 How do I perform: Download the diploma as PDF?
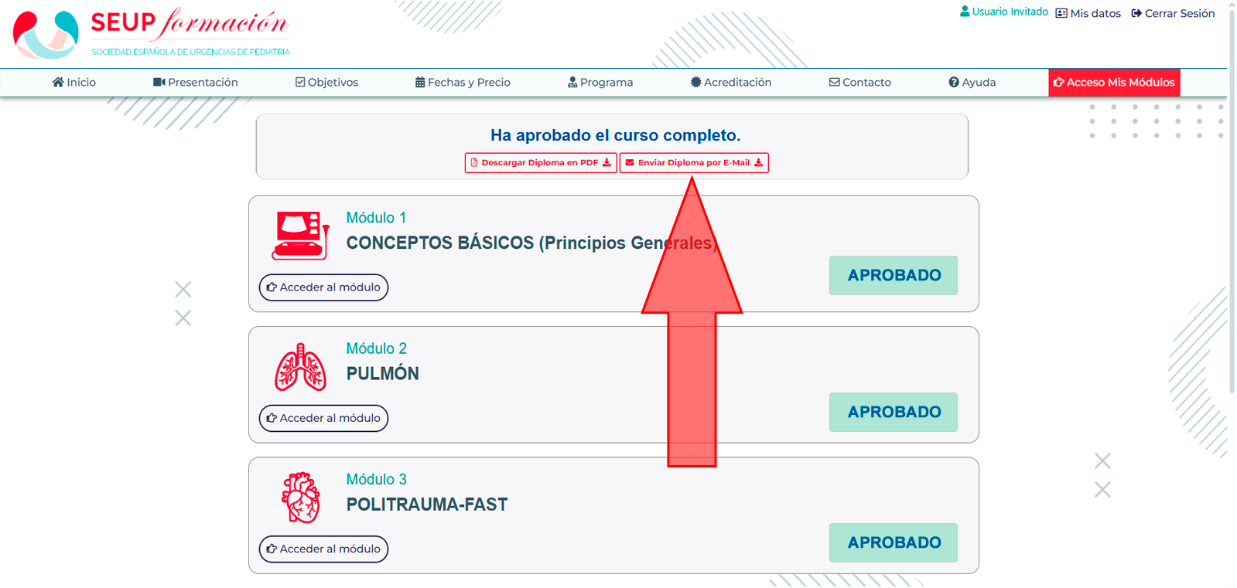point(541,163)
